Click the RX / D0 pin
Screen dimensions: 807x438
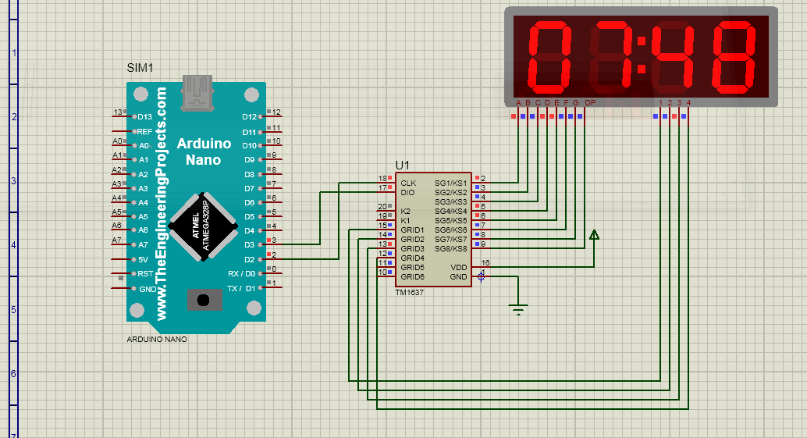pos(241,274)
